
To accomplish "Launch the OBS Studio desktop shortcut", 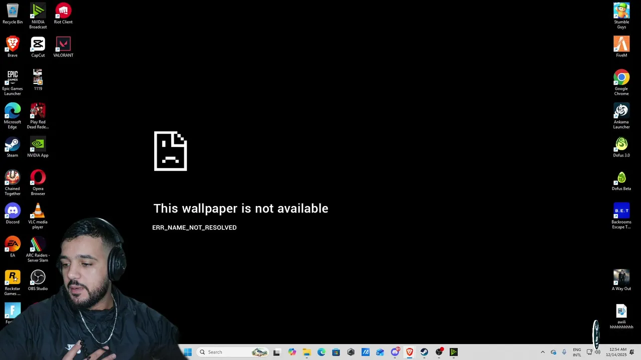I will point(38,280).
